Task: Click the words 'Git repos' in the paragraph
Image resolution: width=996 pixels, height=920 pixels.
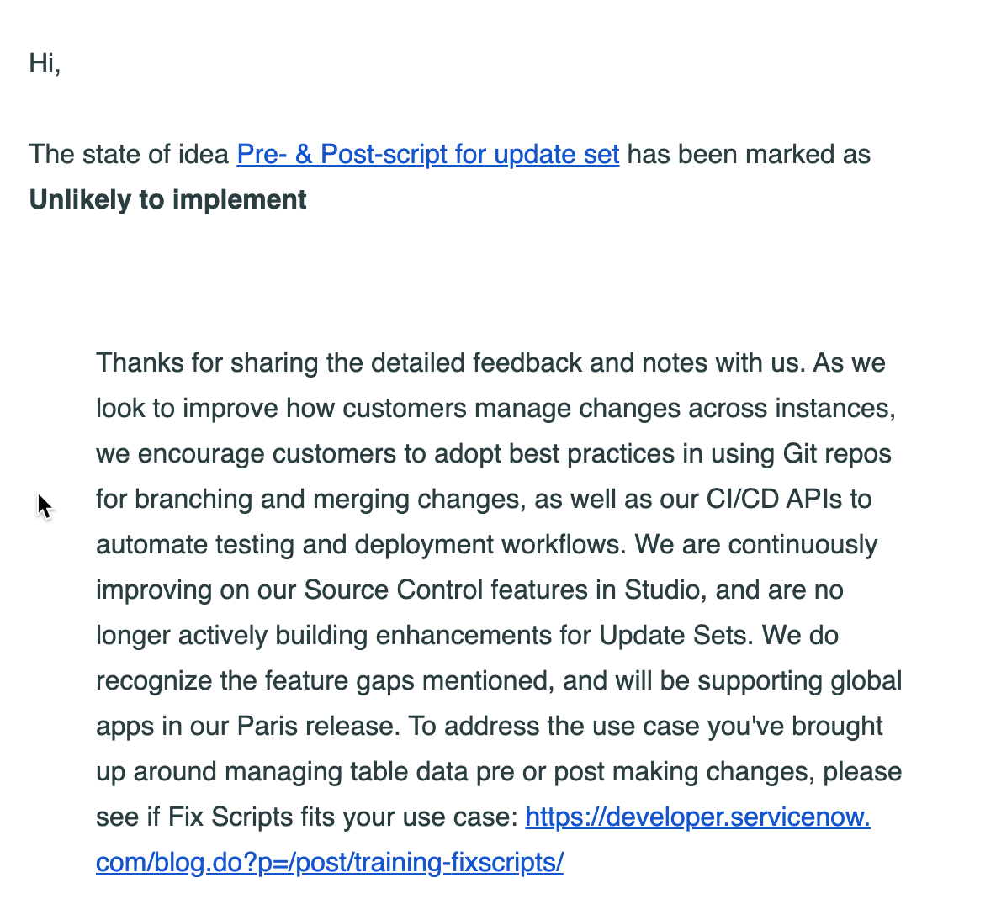Action: point(836,454)
